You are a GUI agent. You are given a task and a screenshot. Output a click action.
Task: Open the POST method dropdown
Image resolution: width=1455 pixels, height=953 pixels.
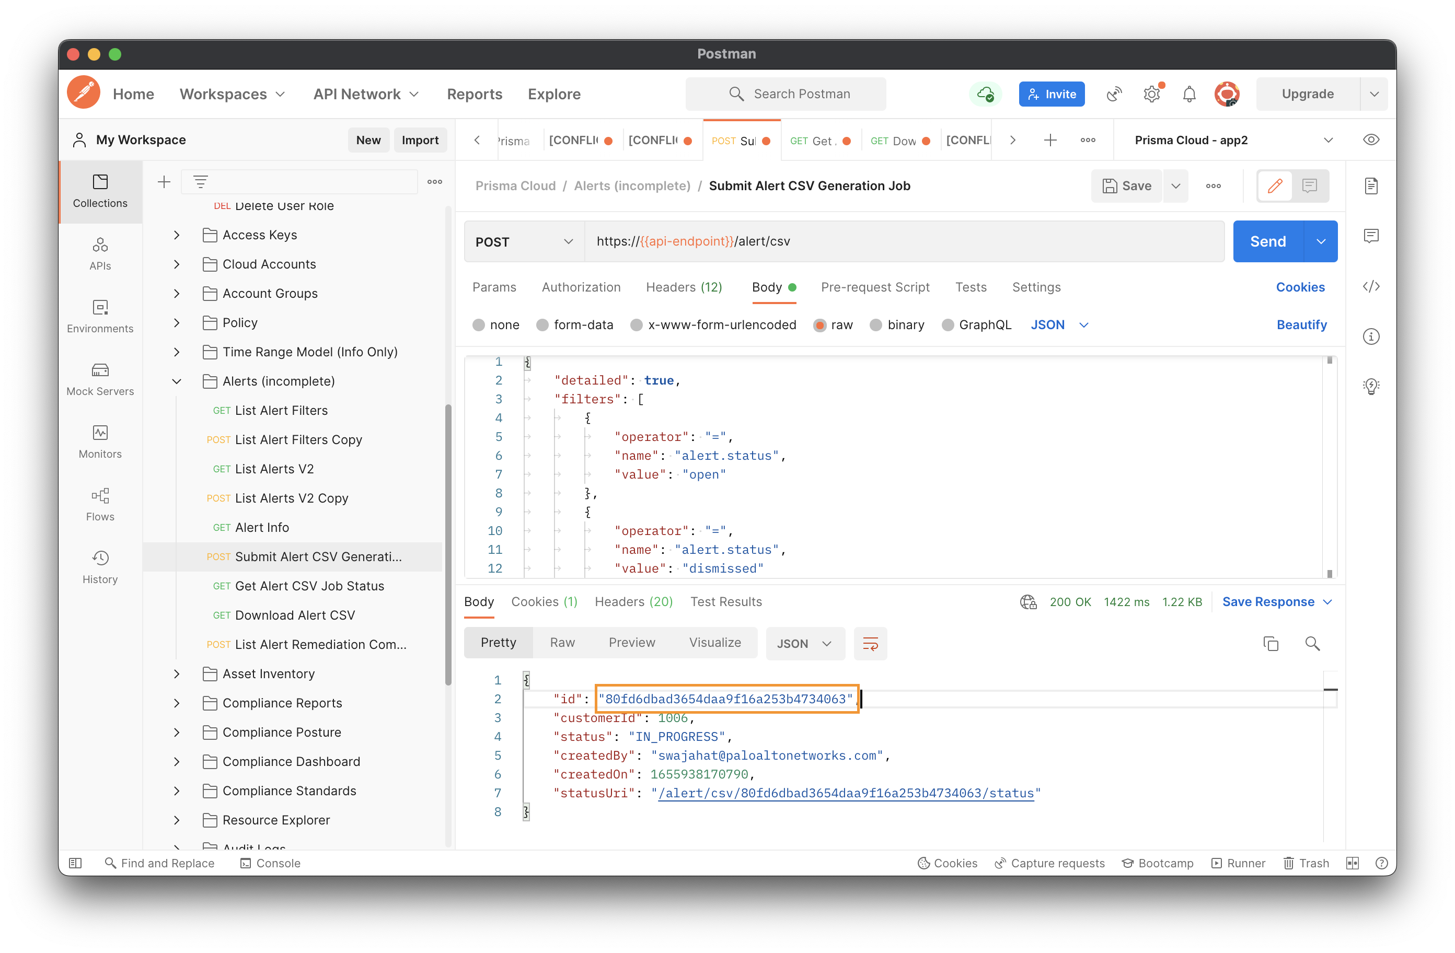525,241
